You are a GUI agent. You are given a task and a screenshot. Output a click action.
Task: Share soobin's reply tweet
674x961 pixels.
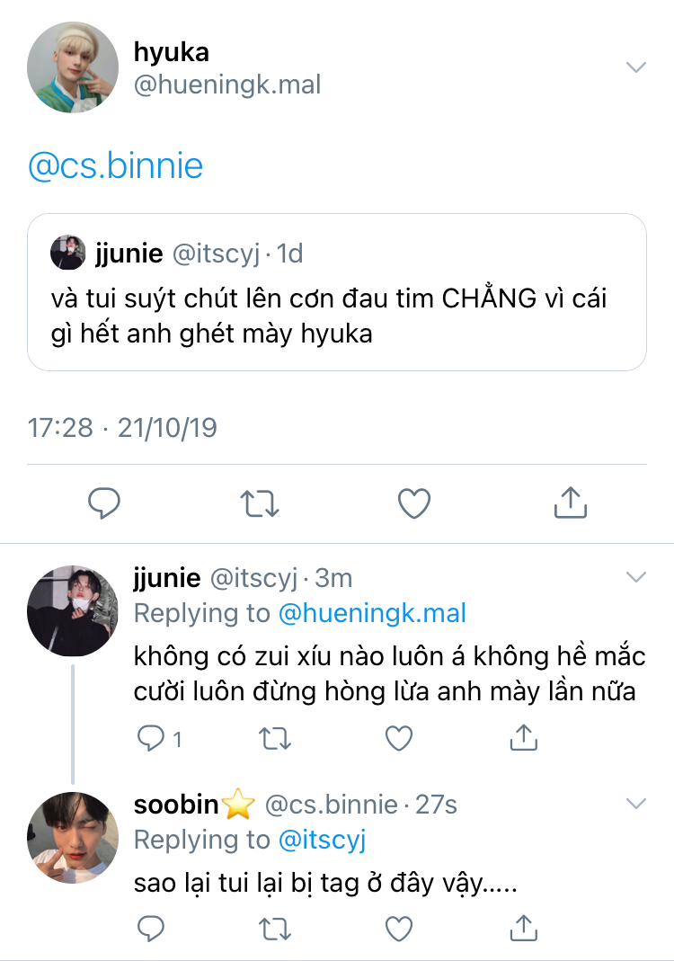click(x=523, y=928)
